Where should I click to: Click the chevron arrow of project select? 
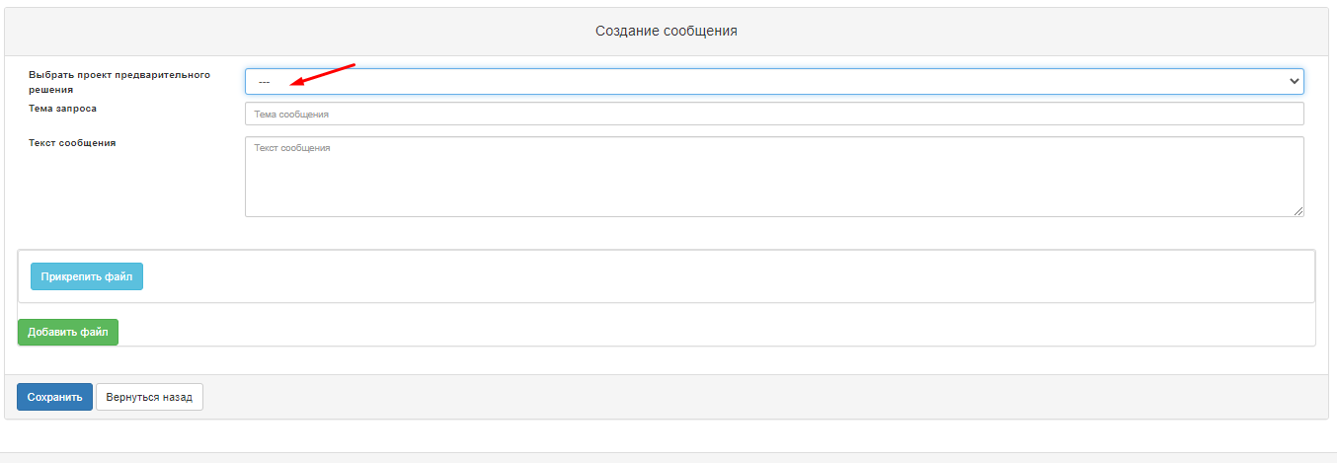pyautogui.click(x=1295, y=81)
